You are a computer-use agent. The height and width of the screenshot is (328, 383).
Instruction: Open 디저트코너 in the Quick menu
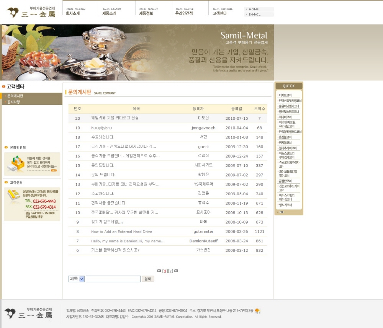285,95
